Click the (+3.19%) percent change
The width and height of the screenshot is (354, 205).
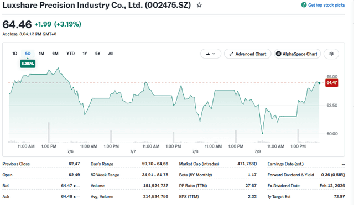(67, 24)
